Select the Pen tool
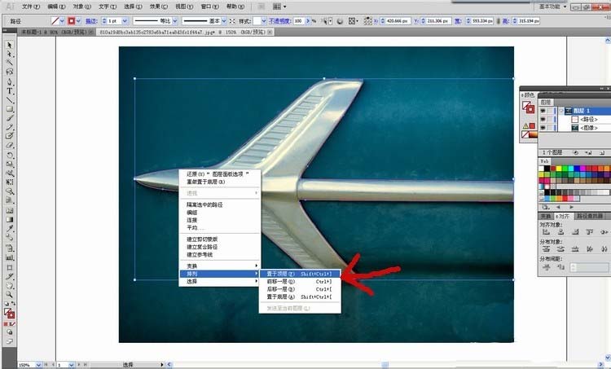The image size is (611, 369). 9,81
